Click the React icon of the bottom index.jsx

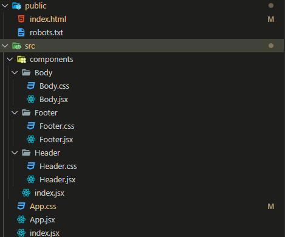coord(21,233)
